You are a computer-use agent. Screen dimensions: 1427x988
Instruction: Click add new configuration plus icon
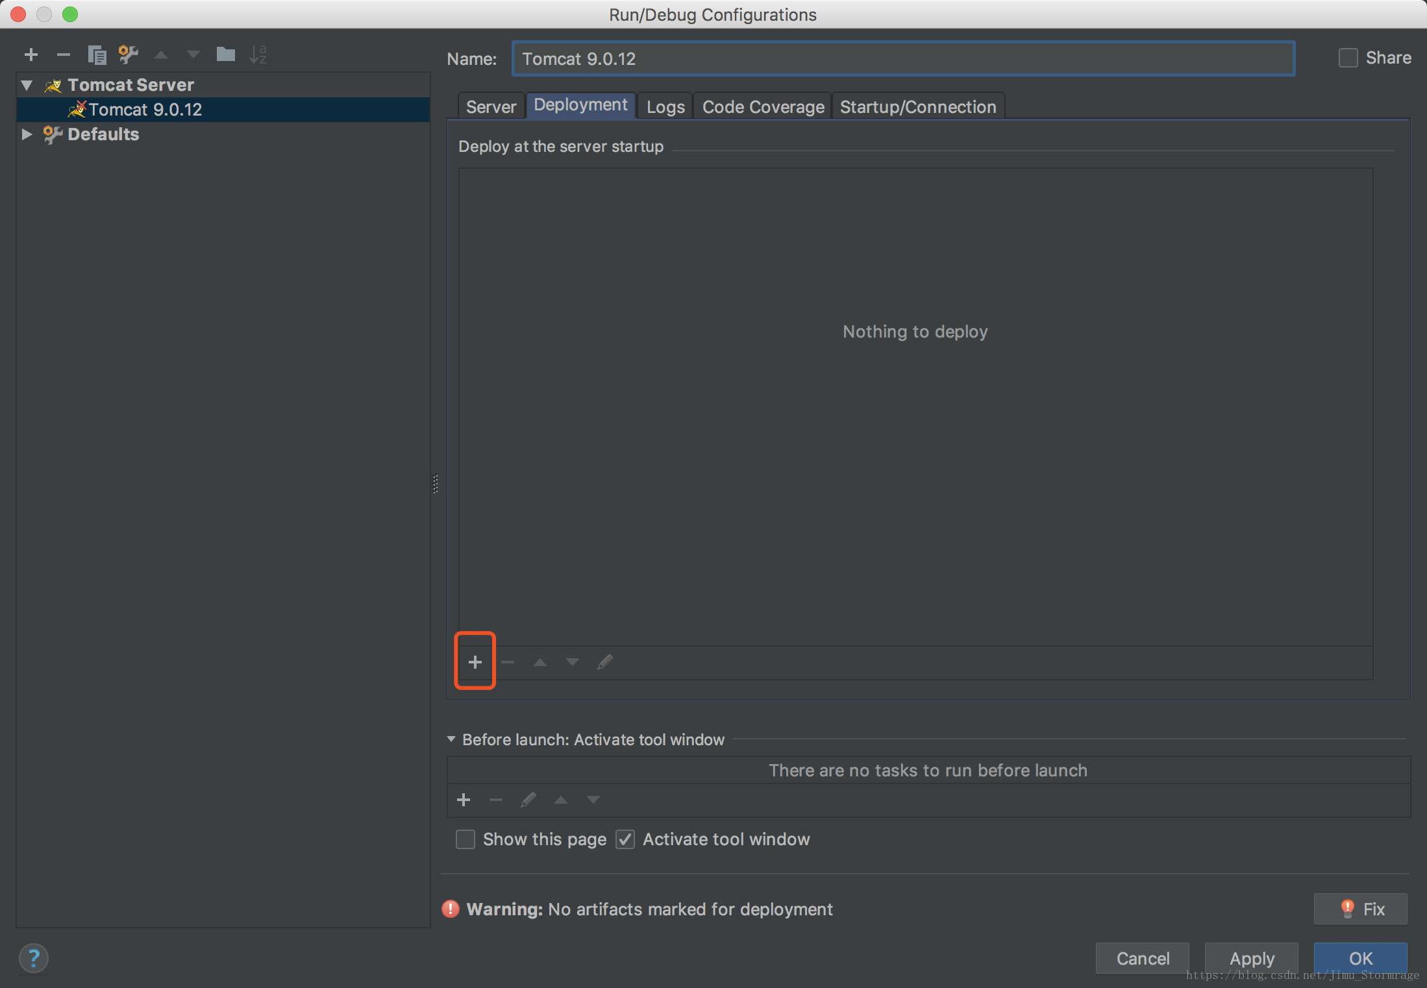coord(31,55)
